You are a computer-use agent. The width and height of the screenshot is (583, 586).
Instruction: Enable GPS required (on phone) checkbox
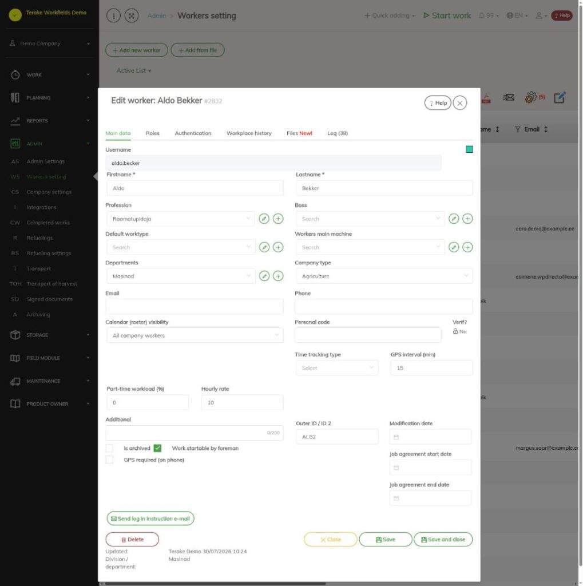click(109, 460)
